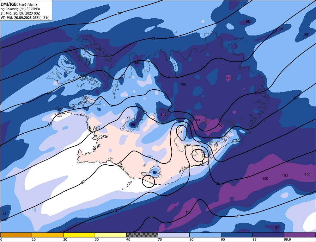Click the medium blue 90–95 legend swatch
Image resolution: width=316 pixels, height=242 pixels.
pos(237,235)
